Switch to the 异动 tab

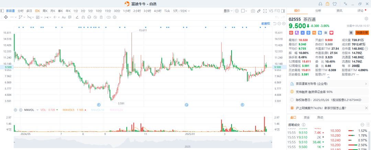[x=320, y=117]
